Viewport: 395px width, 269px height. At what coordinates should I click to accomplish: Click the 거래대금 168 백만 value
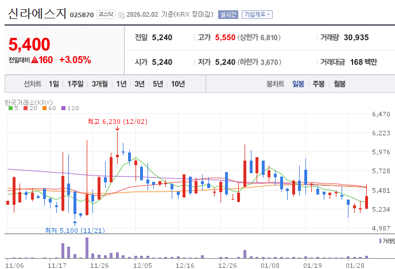(363, 62)
